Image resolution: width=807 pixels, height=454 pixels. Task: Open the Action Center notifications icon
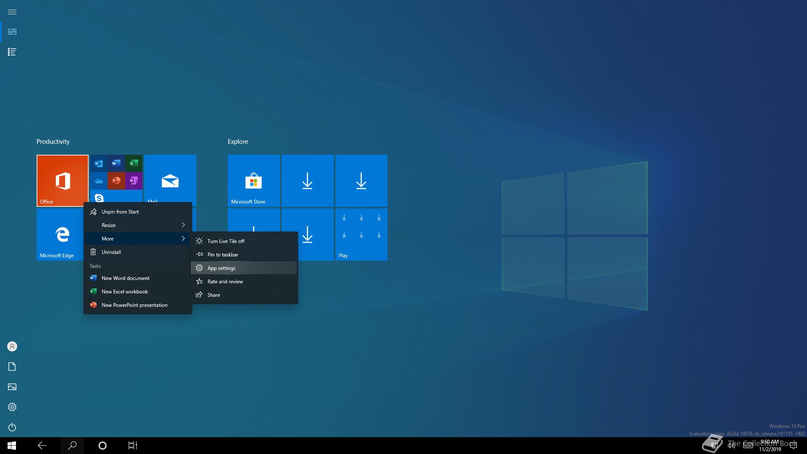794,446
